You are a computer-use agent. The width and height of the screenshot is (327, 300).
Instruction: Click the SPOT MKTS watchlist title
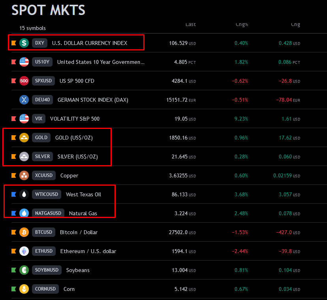49,10
